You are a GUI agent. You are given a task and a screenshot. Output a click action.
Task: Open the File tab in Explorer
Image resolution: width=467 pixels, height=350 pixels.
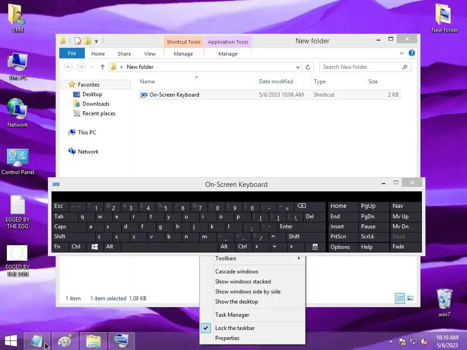click(72, 53)
